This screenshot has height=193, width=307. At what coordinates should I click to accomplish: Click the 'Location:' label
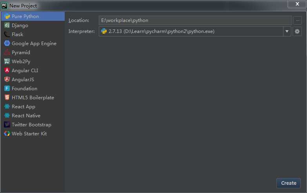79,20
